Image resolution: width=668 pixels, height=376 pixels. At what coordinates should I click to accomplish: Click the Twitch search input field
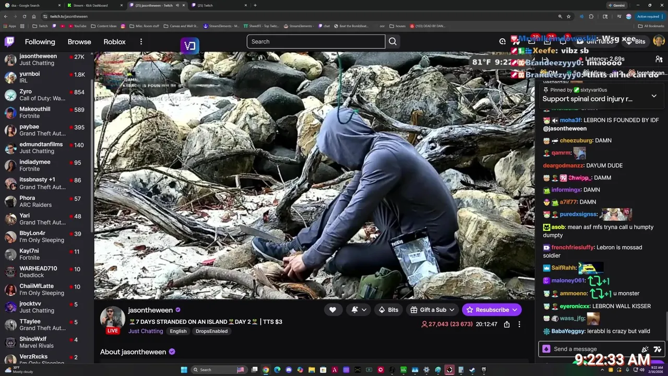316,42
